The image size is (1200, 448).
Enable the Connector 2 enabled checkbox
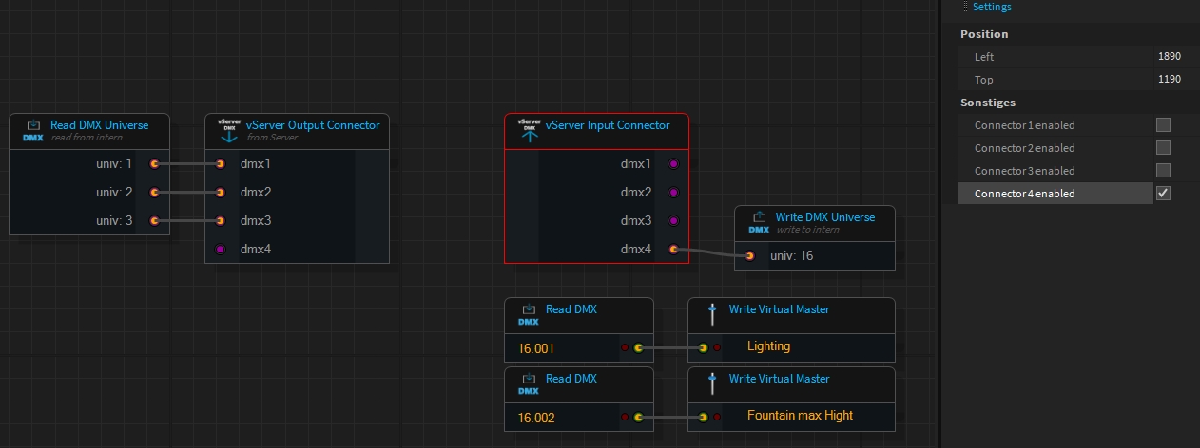(x=1163, y=148)
